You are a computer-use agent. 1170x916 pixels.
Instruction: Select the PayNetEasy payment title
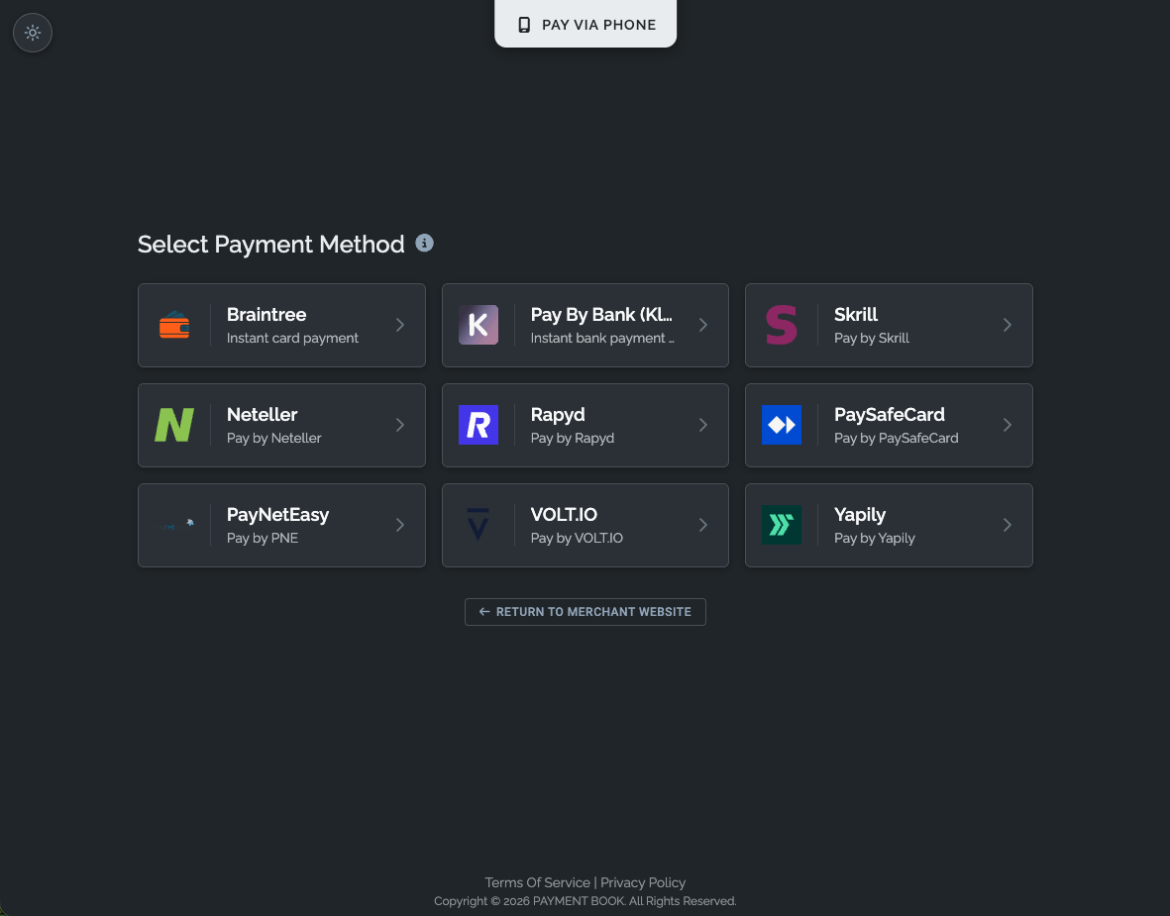coord(277,515)
